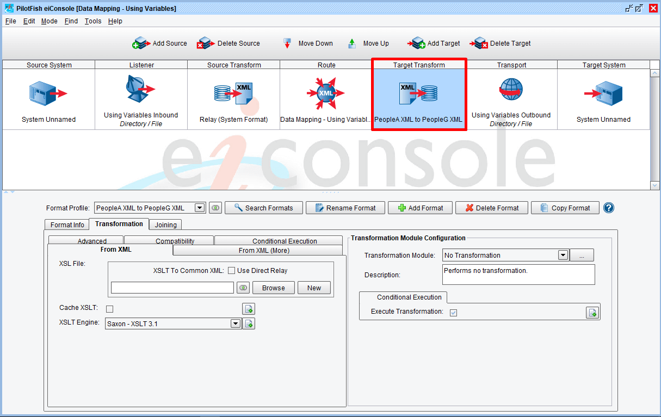
Task: Toggle the Execute Transformation checkbox
Action: pos(453,312)
